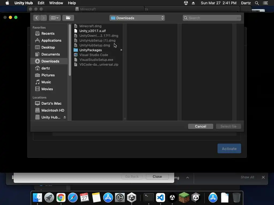Open the UnityPackages folder
The height and width of the screenshot is (205, 274).
coord(97,50)
